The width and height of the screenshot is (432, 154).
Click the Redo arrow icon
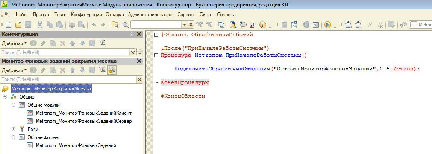103,25
